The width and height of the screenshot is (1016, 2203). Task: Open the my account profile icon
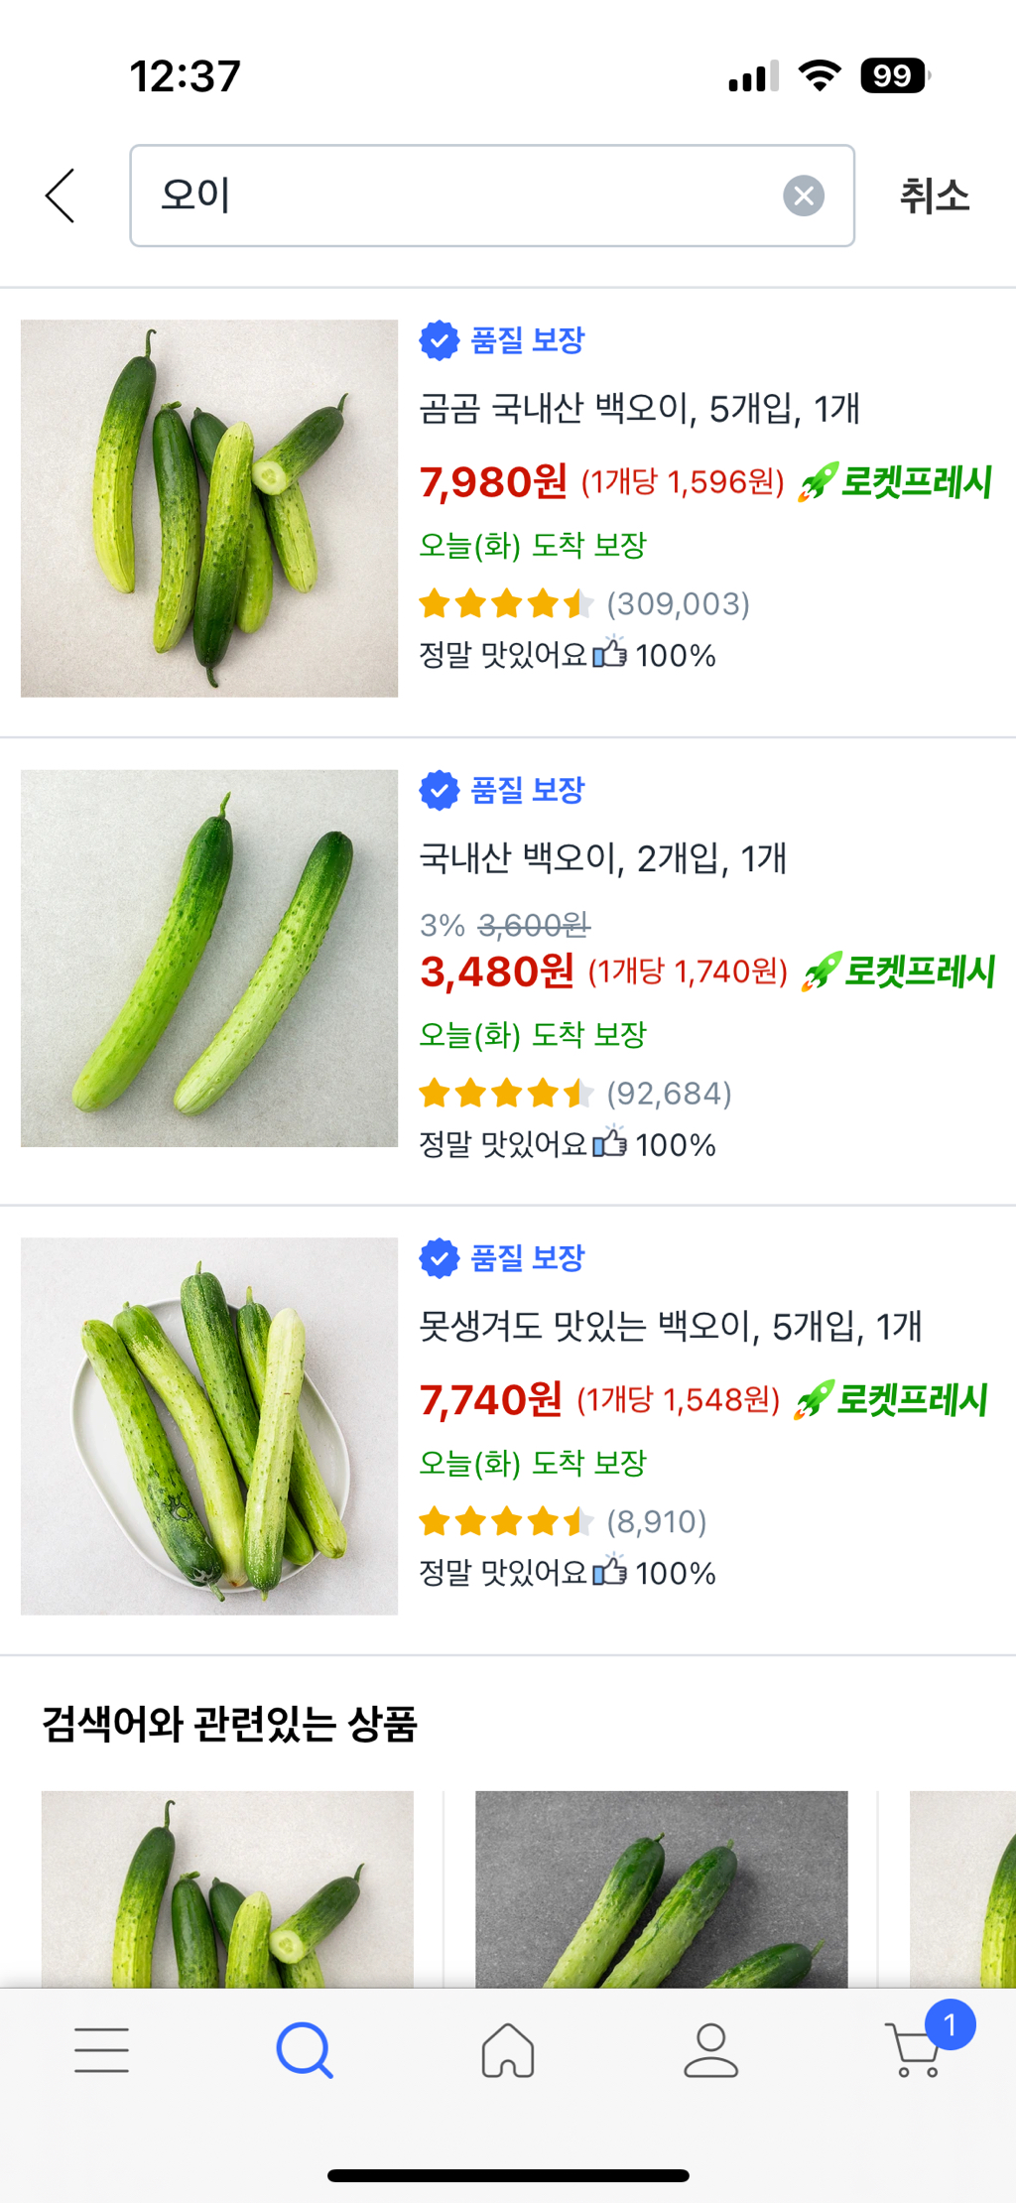click(710, 2050)
